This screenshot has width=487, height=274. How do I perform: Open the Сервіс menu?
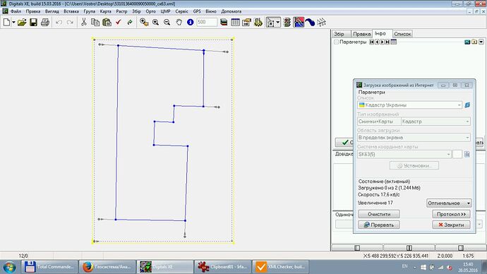pyautogui.click(x=181, y=11)
